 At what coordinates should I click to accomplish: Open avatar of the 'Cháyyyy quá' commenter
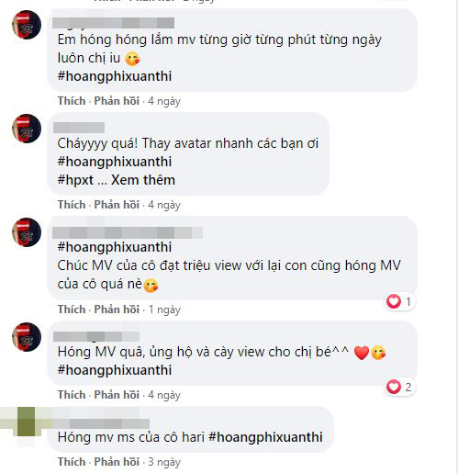[27, 129]
